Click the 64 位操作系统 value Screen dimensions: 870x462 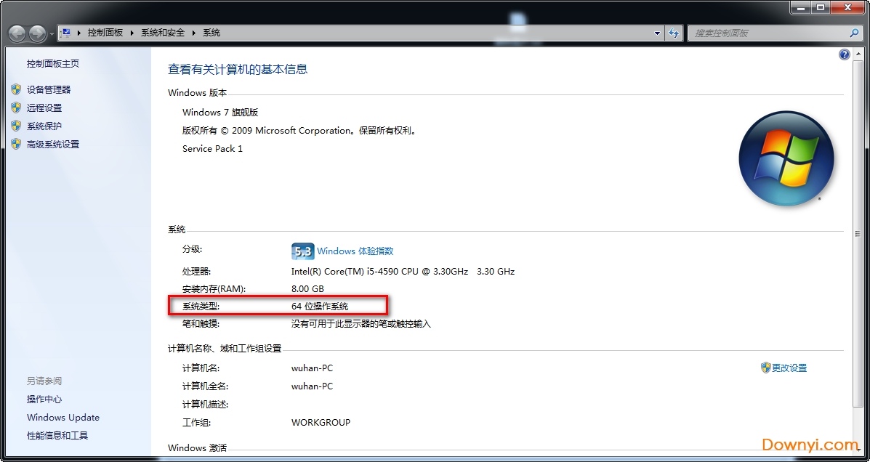point(320,306)
